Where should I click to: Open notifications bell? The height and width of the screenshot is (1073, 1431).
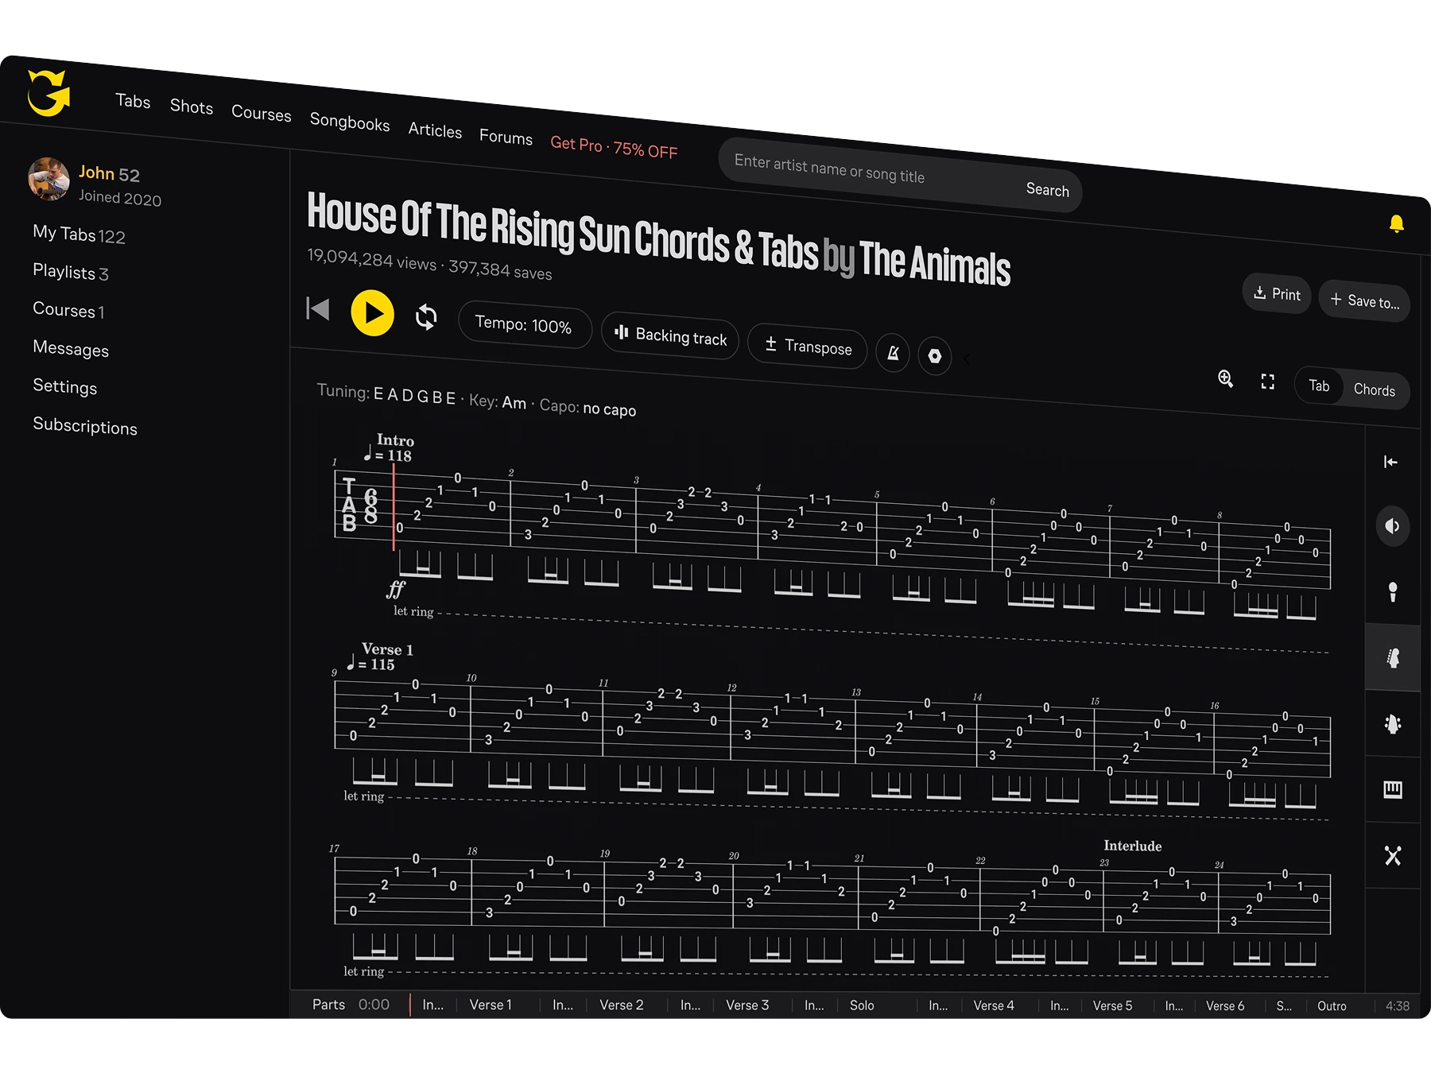pyautogui.click(x=1396, y=224)
